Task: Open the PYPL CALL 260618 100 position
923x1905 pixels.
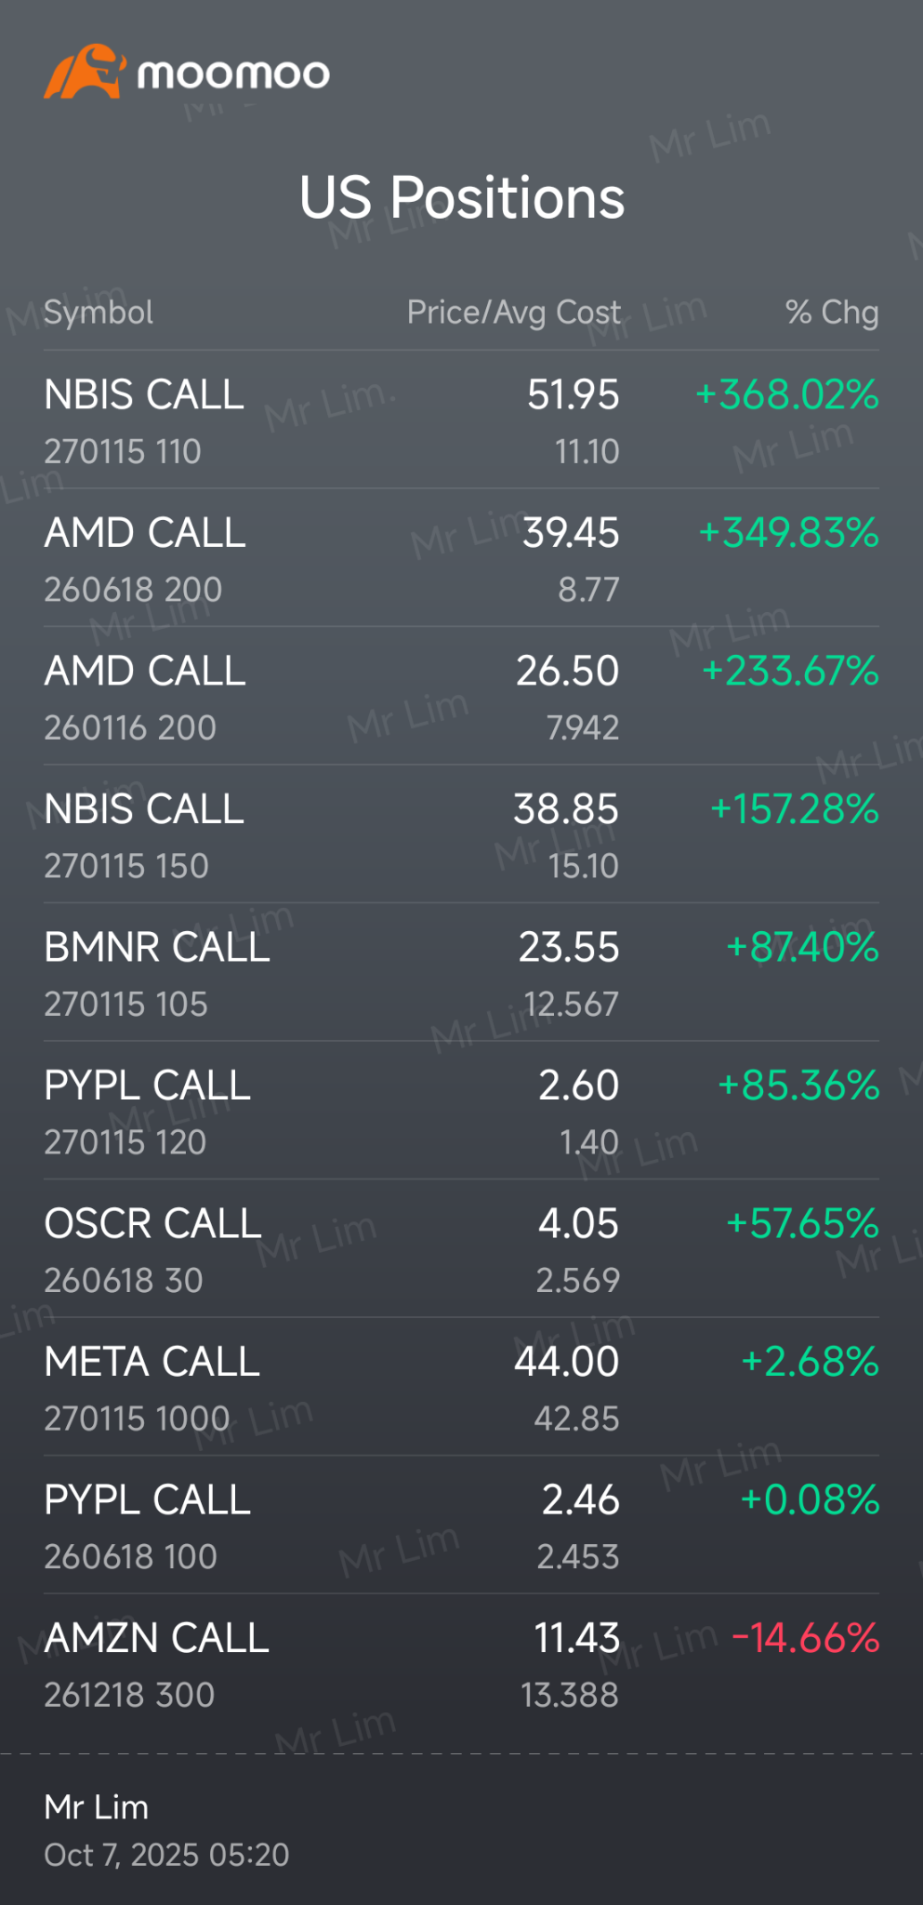Action: [147, 1525]
